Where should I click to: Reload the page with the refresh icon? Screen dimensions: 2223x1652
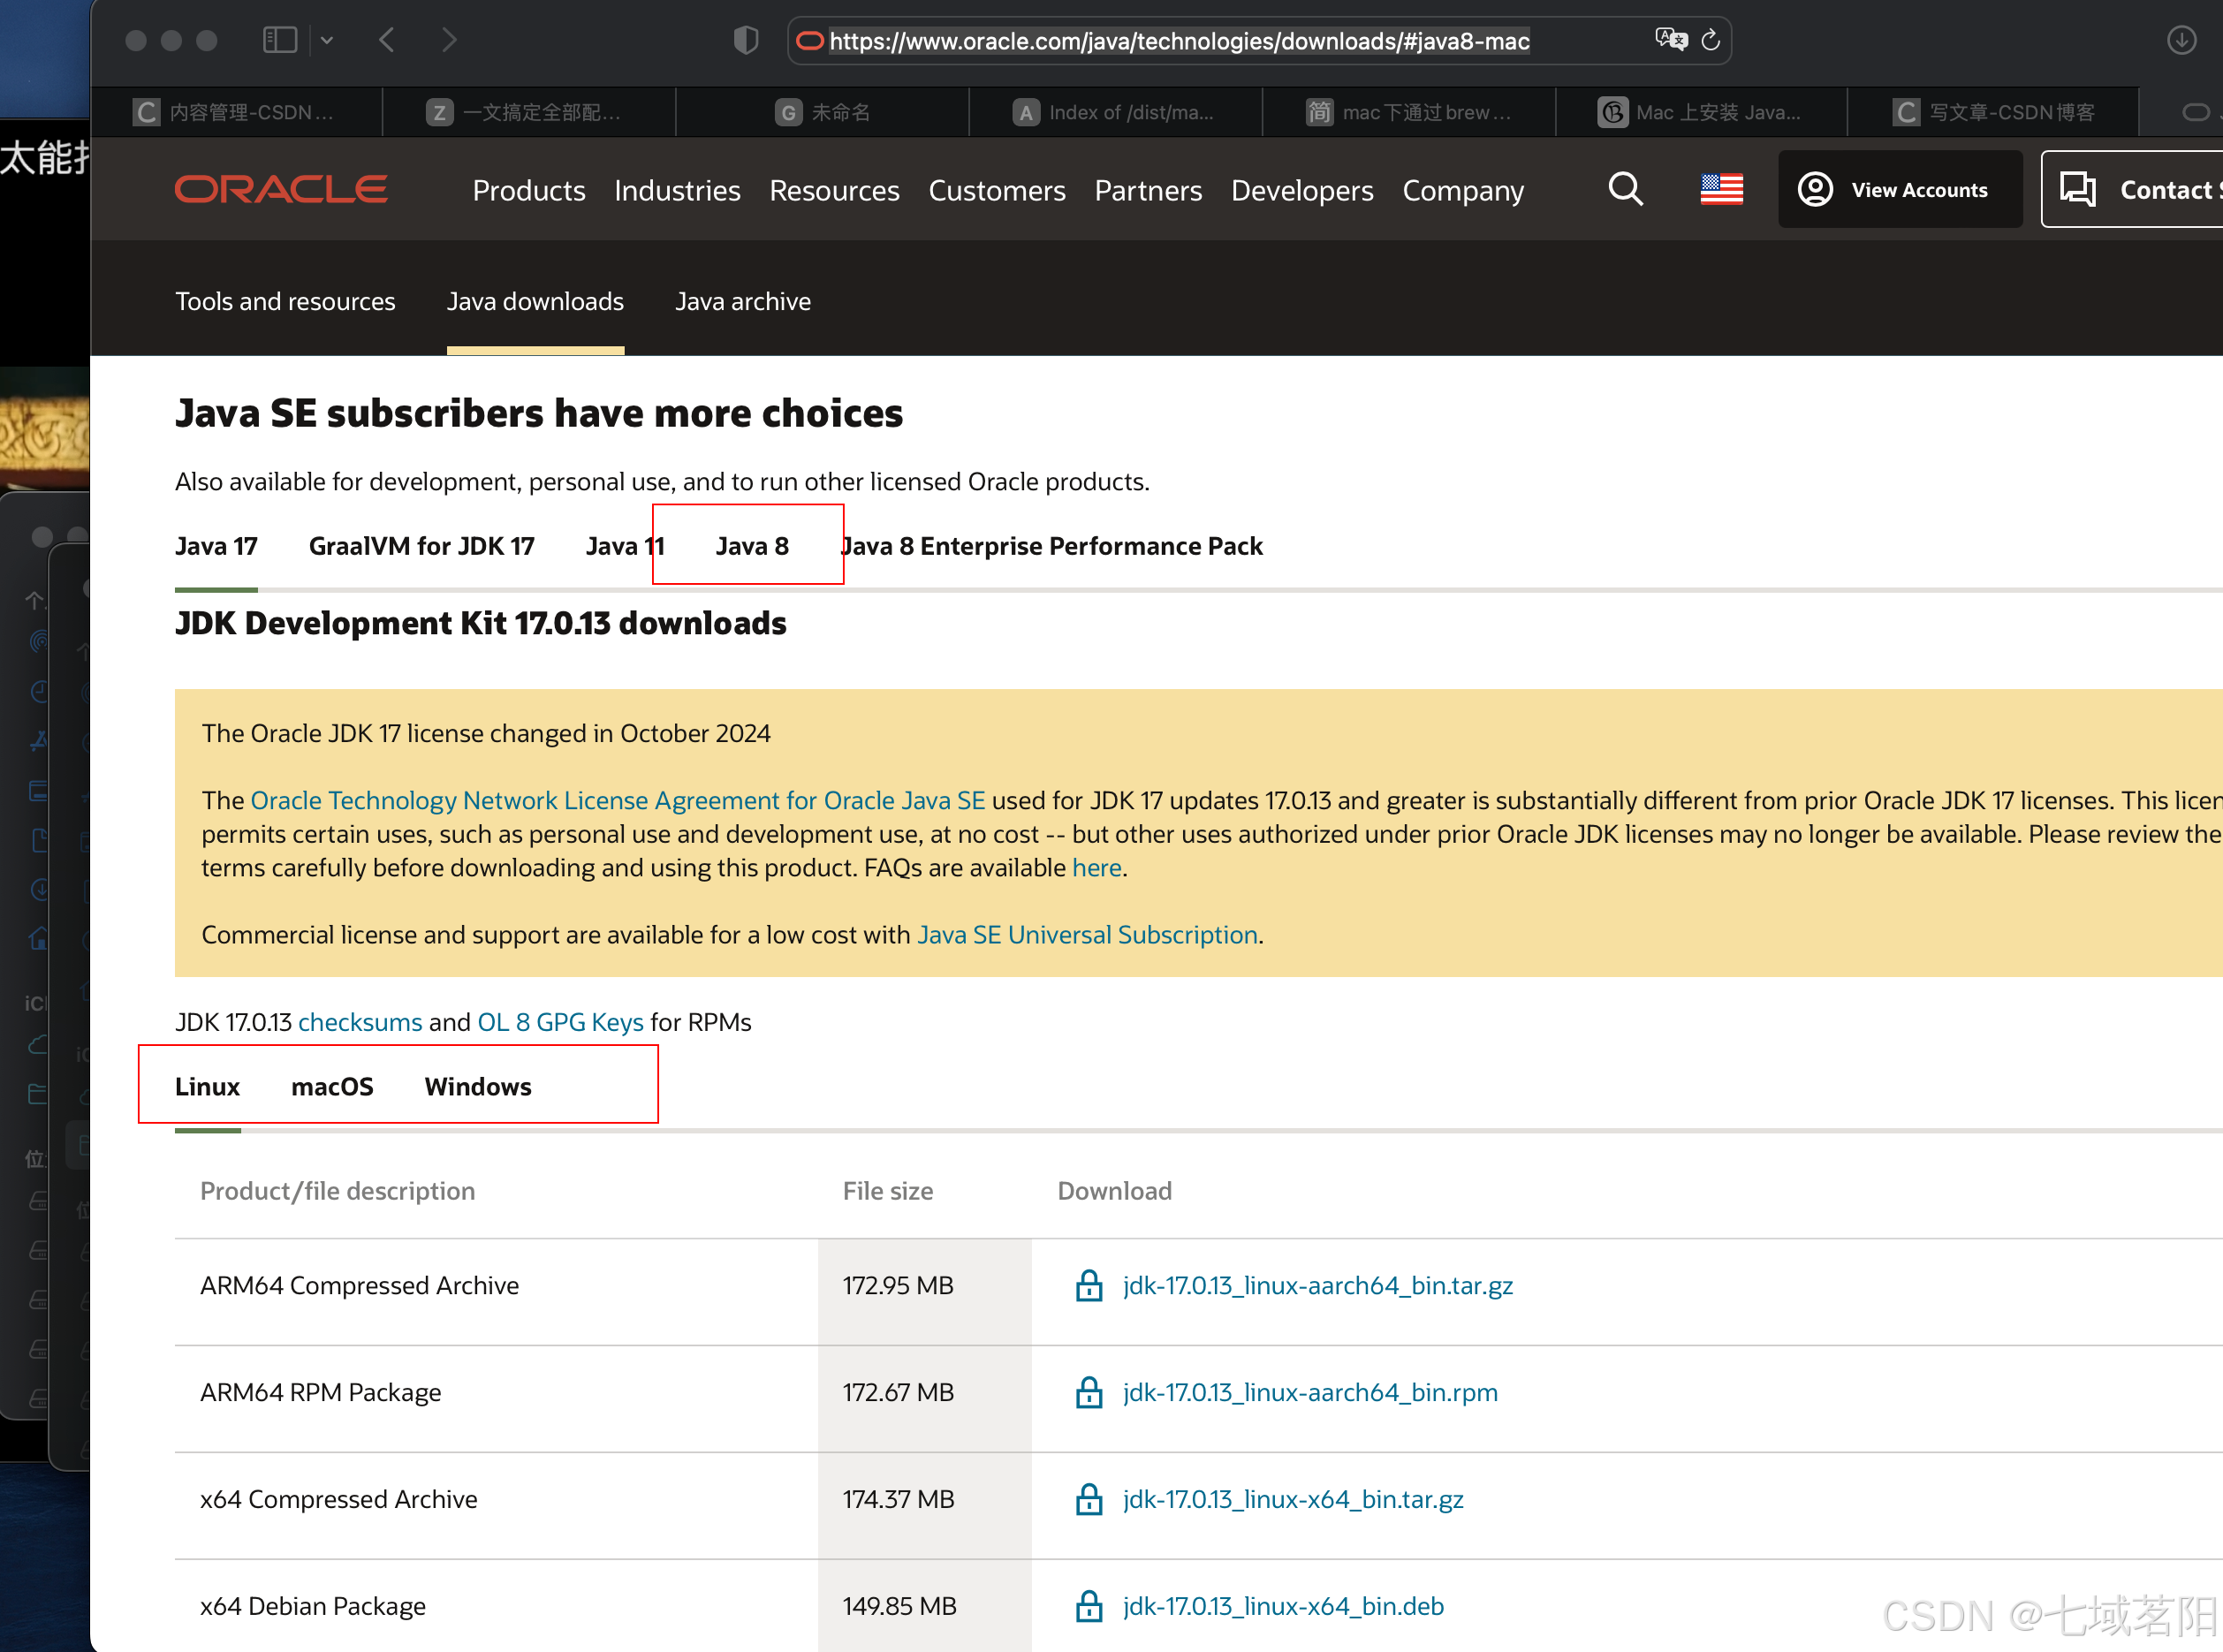tap(1711, 40)
